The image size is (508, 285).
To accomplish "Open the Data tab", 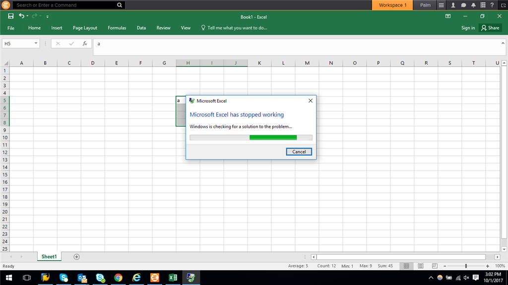I will (x=141, y=28).
